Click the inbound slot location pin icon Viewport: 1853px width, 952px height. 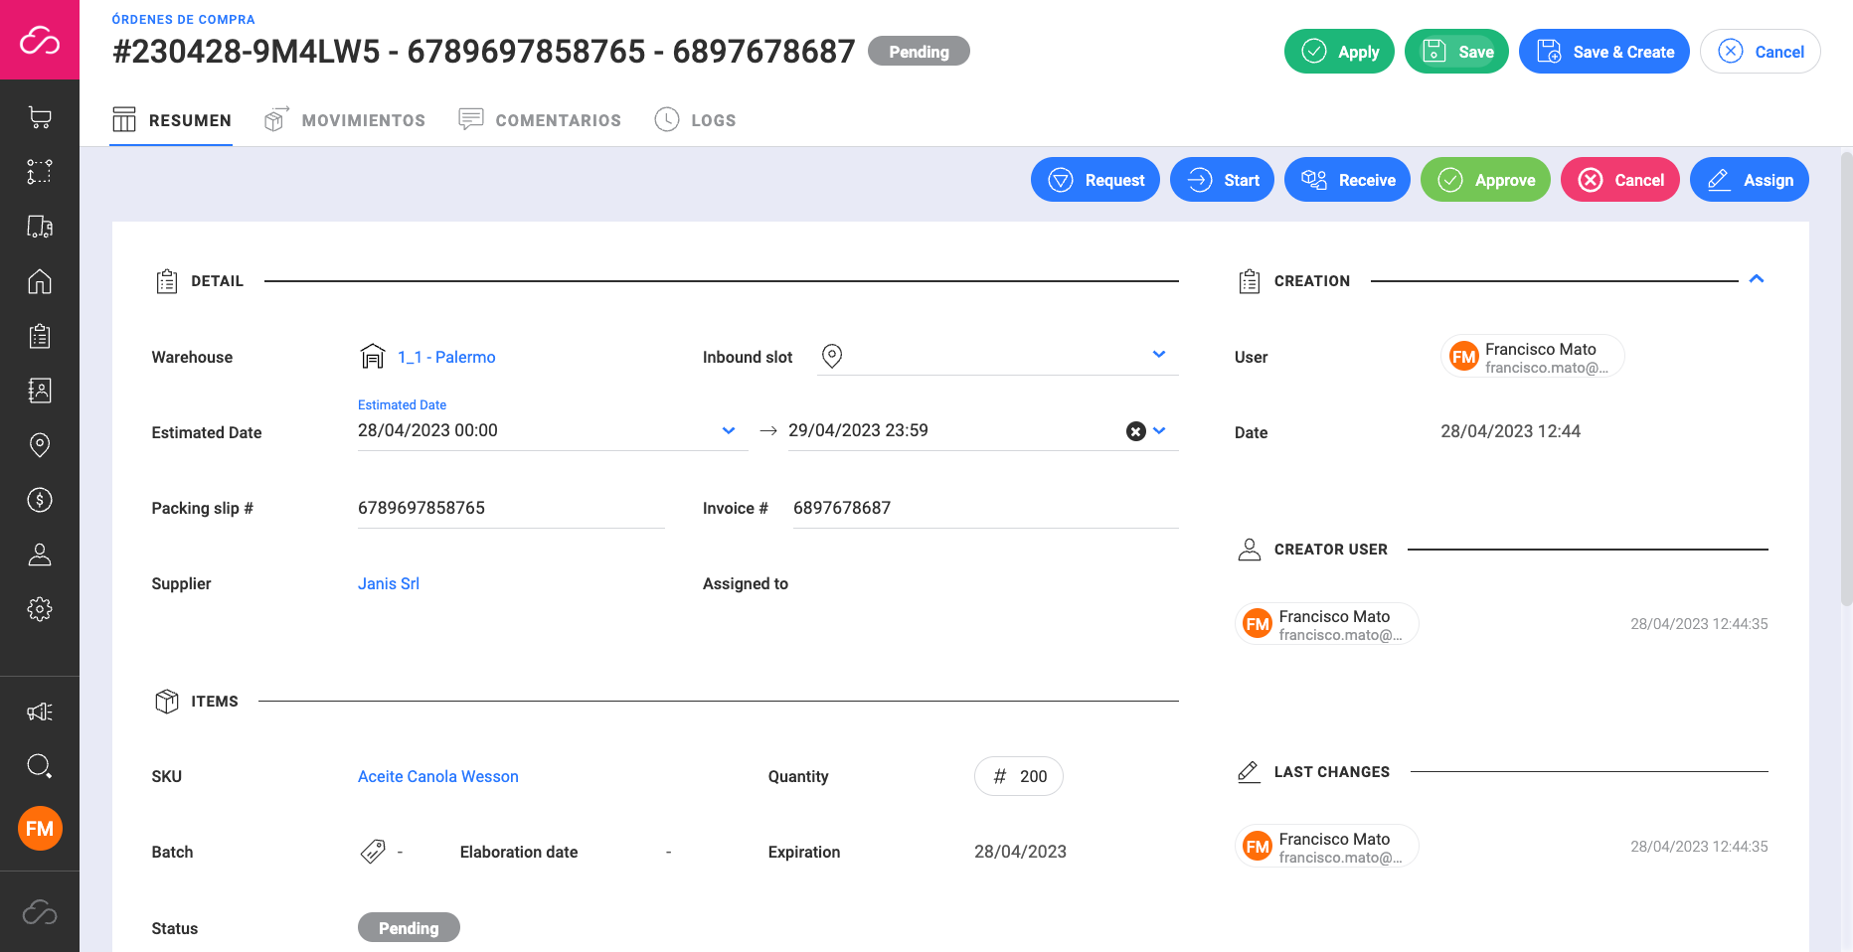click(x=832, y=356)
